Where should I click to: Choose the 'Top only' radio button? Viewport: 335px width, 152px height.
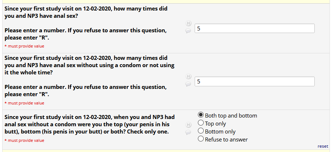tap(201, 124)
